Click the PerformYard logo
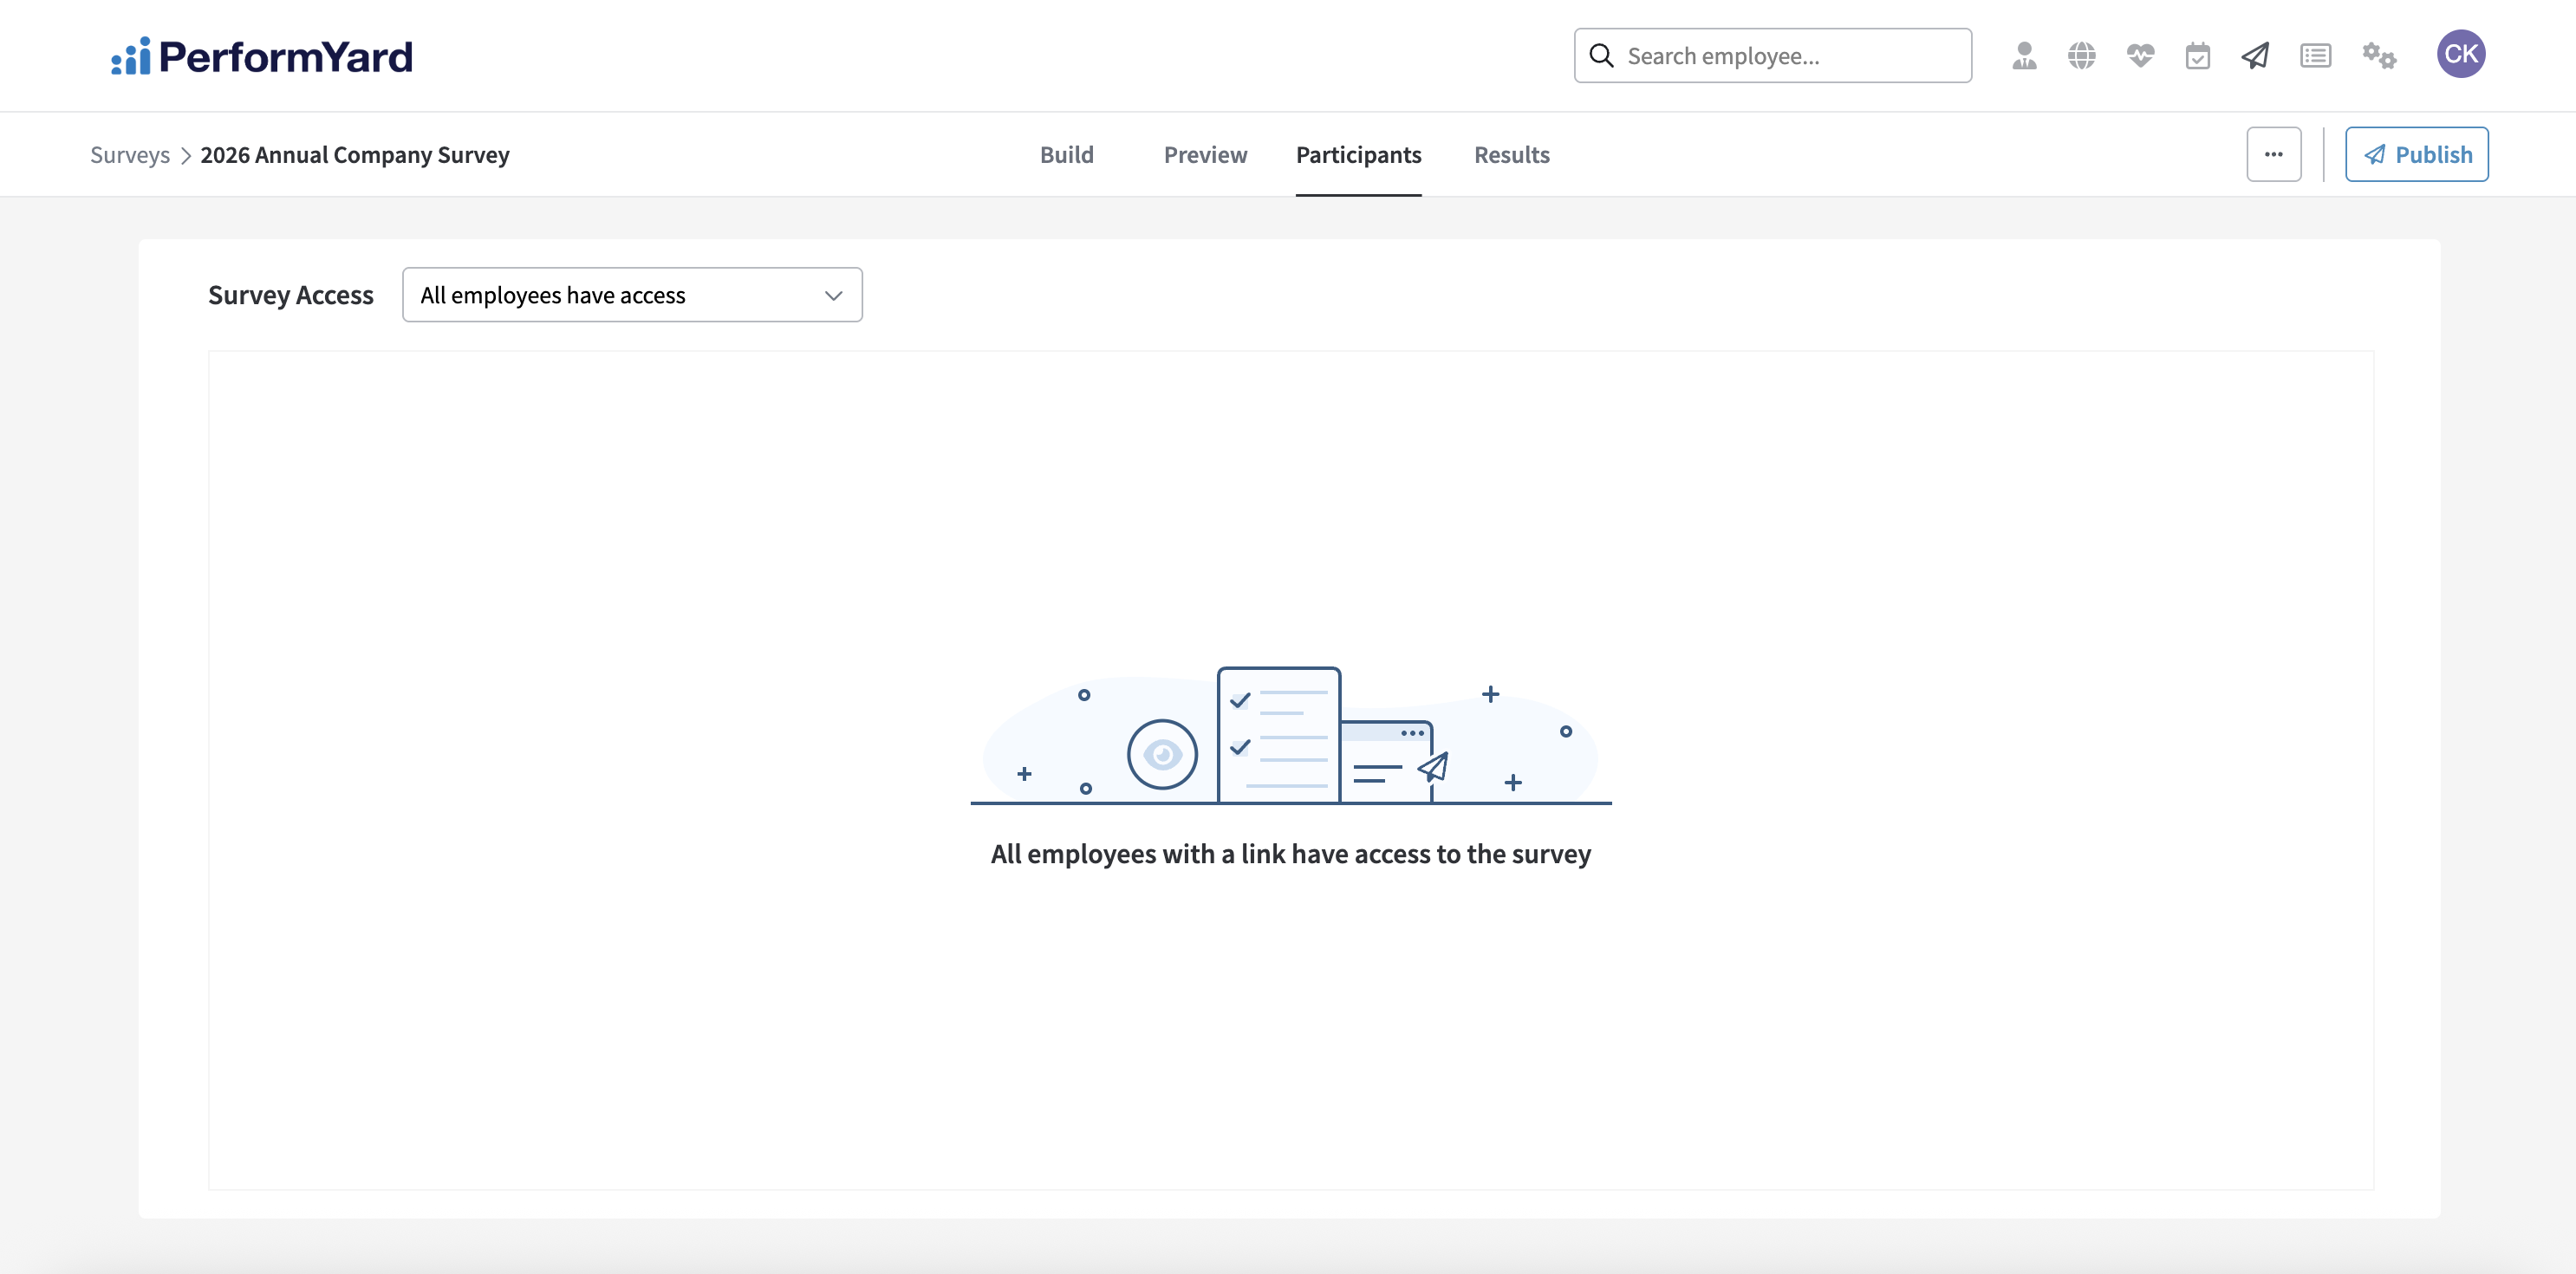The height and width of the screenshot is (1274, 2576). (x=262, y=56)
